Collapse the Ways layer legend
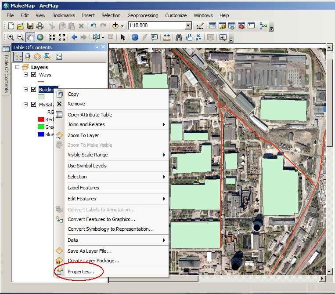This screenshot has height=294, width=335. click(x=25, y=74)
